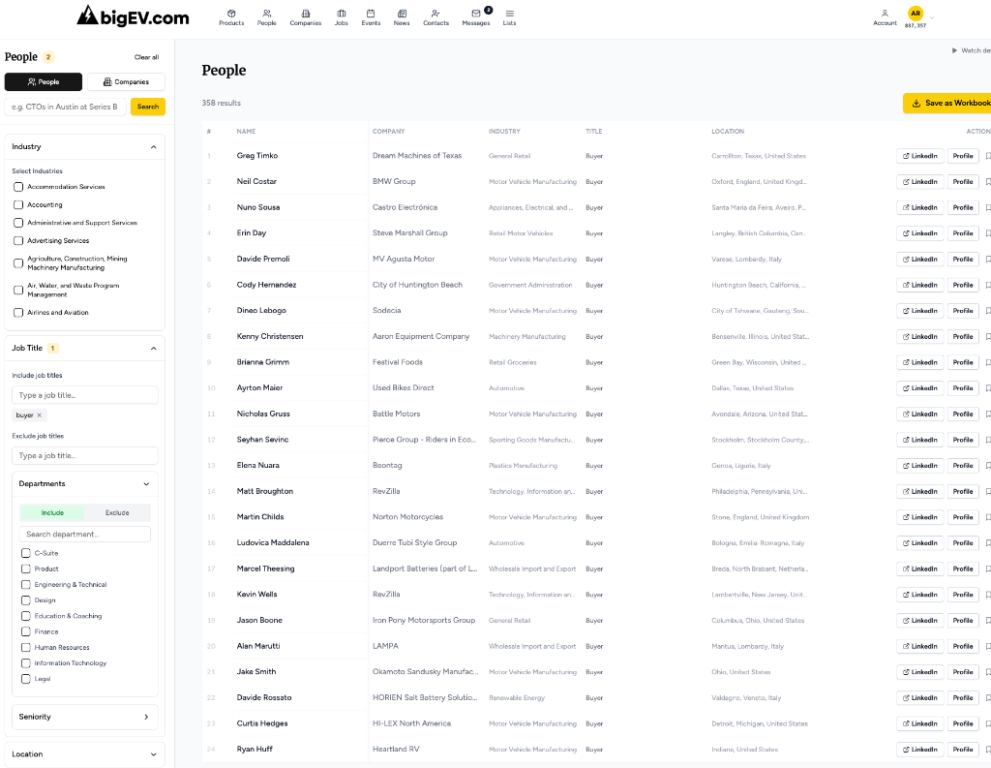Viewport: 991px width, 768px height.
Task: Remove the buyer job title chip
Action: pyautogui.click(x=39, y=415)
